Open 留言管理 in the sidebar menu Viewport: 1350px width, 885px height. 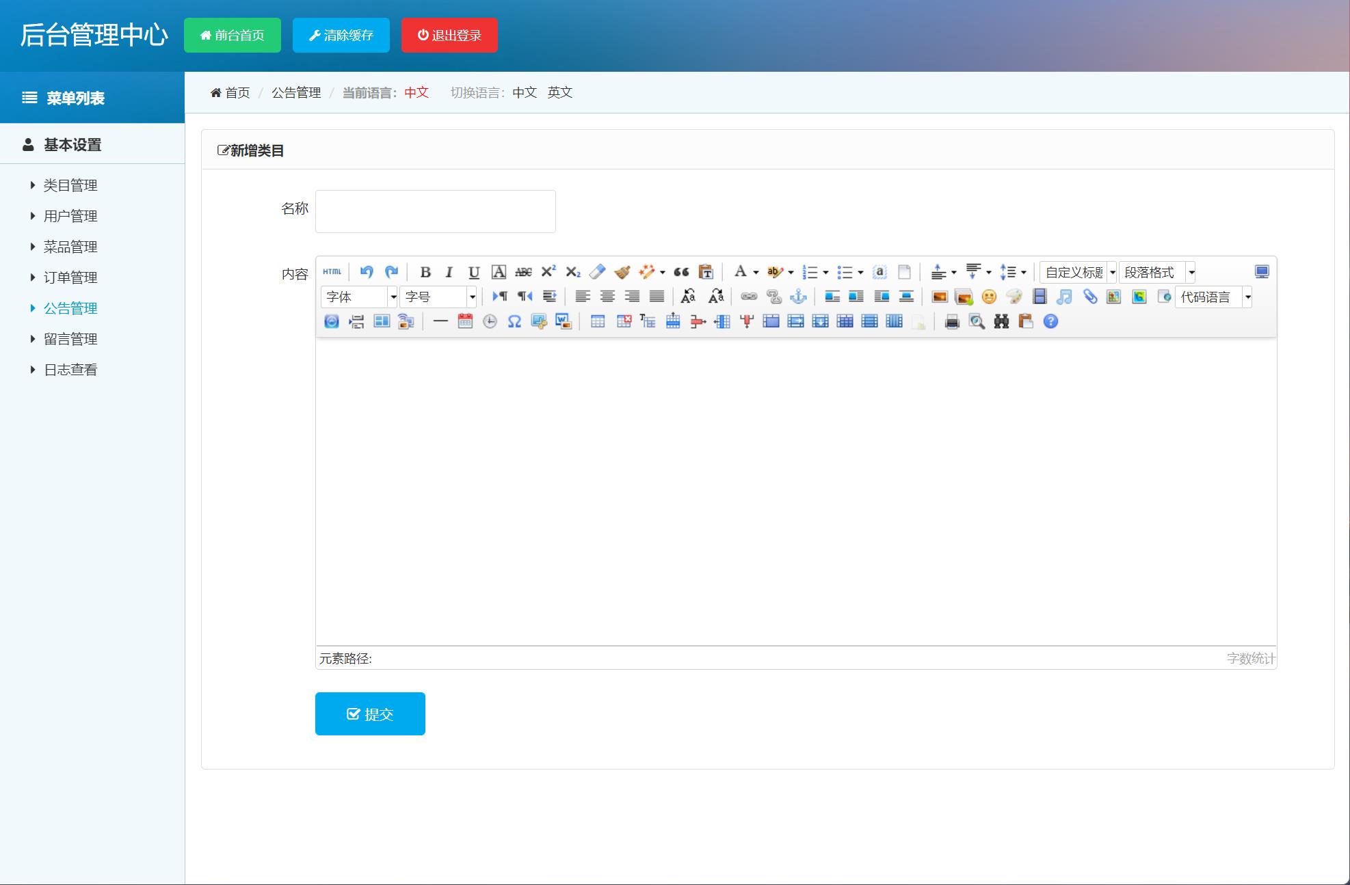point(70,339)
